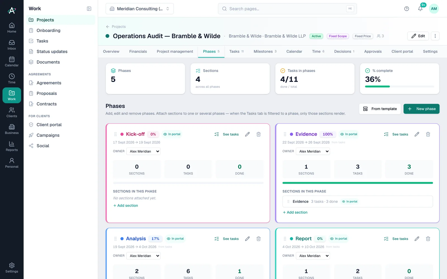Delete the Report phase
Viewport: 447px width, 279px height.
428,239
